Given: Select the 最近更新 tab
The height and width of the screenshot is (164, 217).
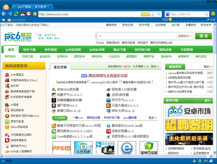Looking at the screenshot, I should pyautogui.click(x=60, y=67).
